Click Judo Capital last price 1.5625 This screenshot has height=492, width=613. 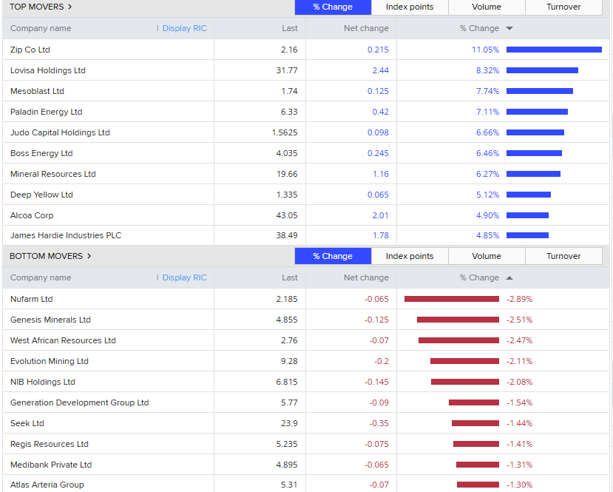(285, 132)
